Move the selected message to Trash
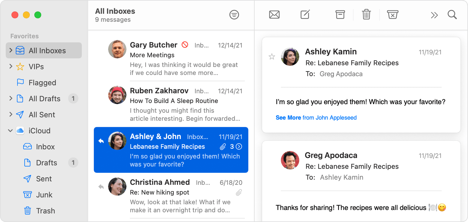 366,14
